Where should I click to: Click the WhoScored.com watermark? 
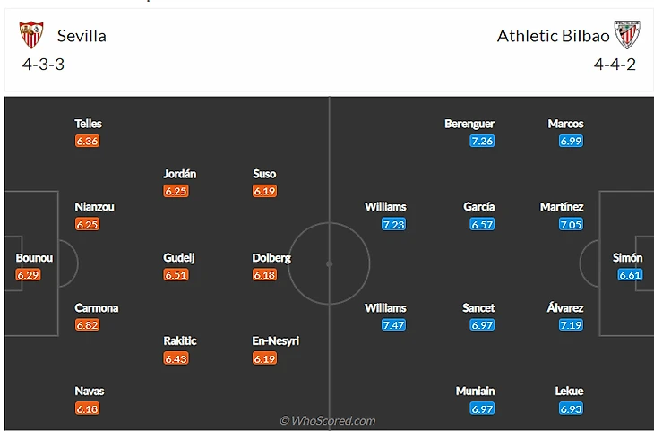click(328, 420)
